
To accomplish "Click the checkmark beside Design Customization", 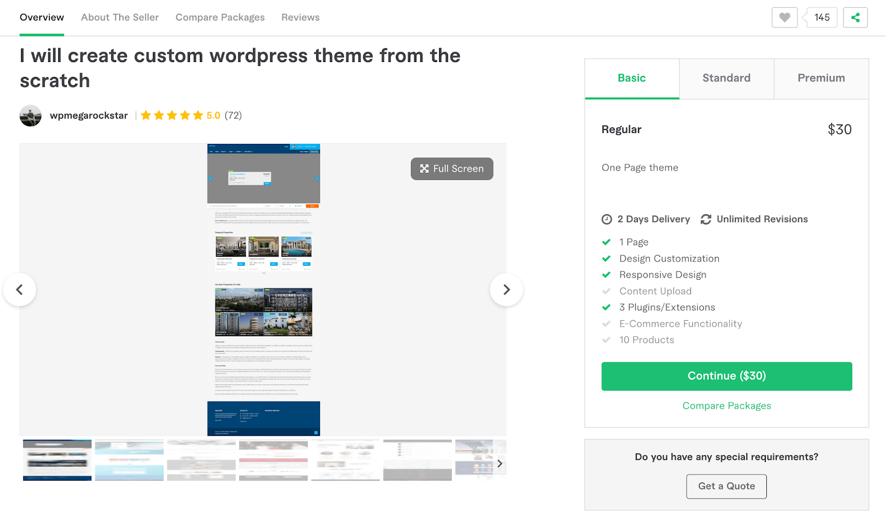I will pos(606,259).
